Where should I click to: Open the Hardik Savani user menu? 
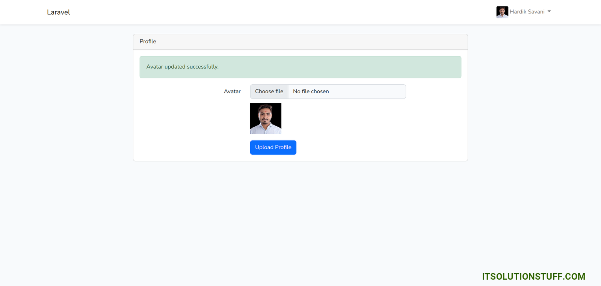point(527,12)
